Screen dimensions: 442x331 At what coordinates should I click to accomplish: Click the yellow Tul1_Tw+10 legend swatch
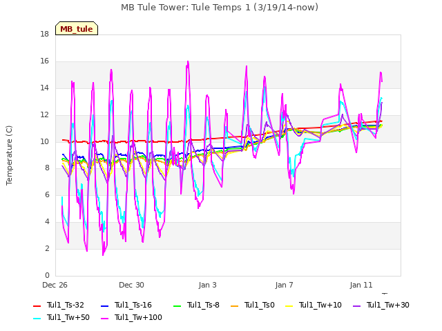coord(289,305)
